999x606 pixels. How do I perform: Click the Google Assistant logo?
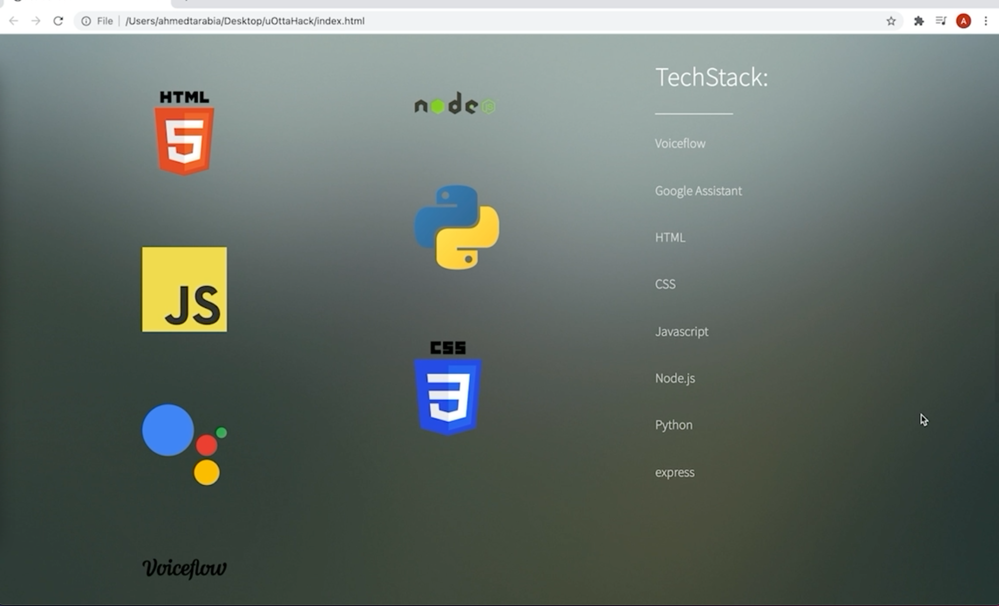tap(184, 444)
